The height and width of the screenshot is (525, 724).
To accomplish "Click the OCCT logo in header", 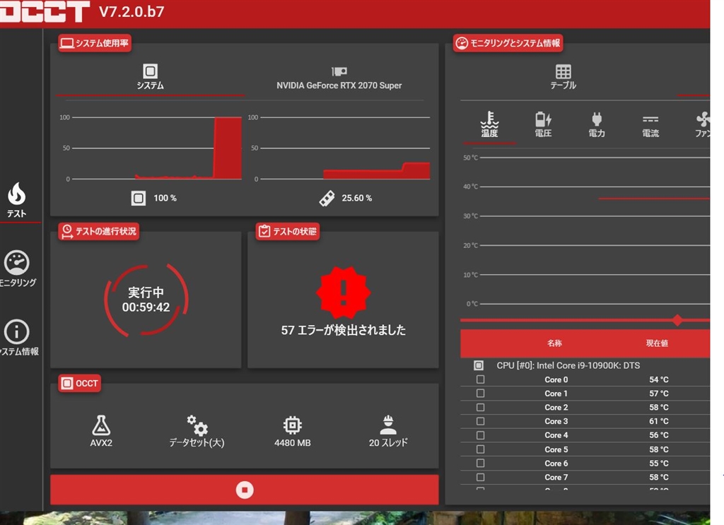I will (x=45, y=11).
